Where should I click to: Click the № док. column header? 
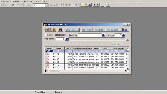(x=59, y=48)
